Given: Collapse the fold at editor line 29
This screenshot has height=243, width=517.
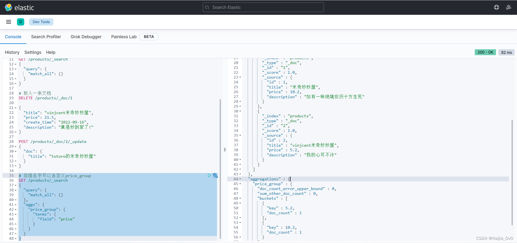Looking at the screenshot, I should [x=16, y=147].
